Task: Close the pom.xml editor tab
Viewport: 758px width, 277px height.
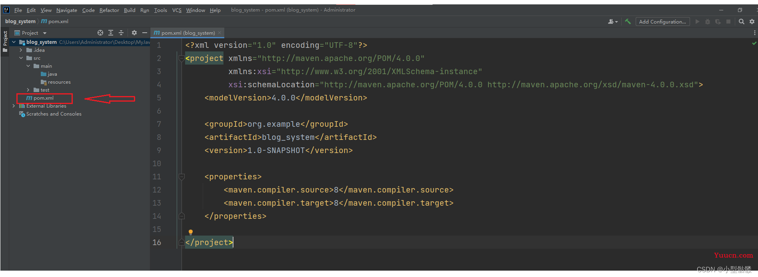Action: click(x=219, y=33)
